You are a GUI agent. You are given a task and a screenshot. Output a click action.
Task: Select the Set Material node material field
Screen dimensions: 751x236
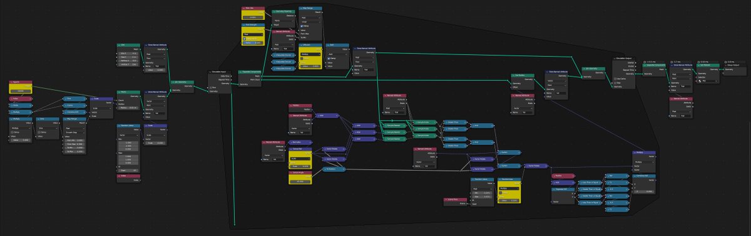pos(708,81)
